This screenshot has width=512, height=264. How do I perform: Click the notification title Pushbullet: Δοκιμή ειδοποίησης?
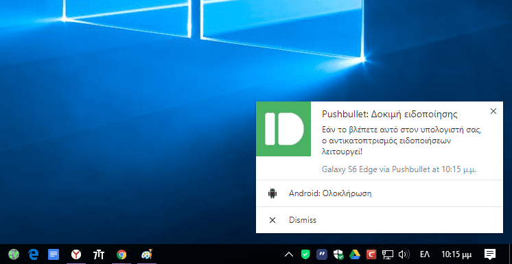(x=390, y=115)
